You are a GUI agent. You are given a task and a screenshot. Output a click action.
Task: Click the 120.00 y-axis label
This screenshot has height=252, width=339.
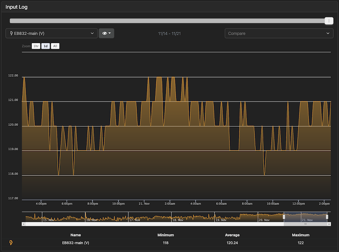coord(13,125)
